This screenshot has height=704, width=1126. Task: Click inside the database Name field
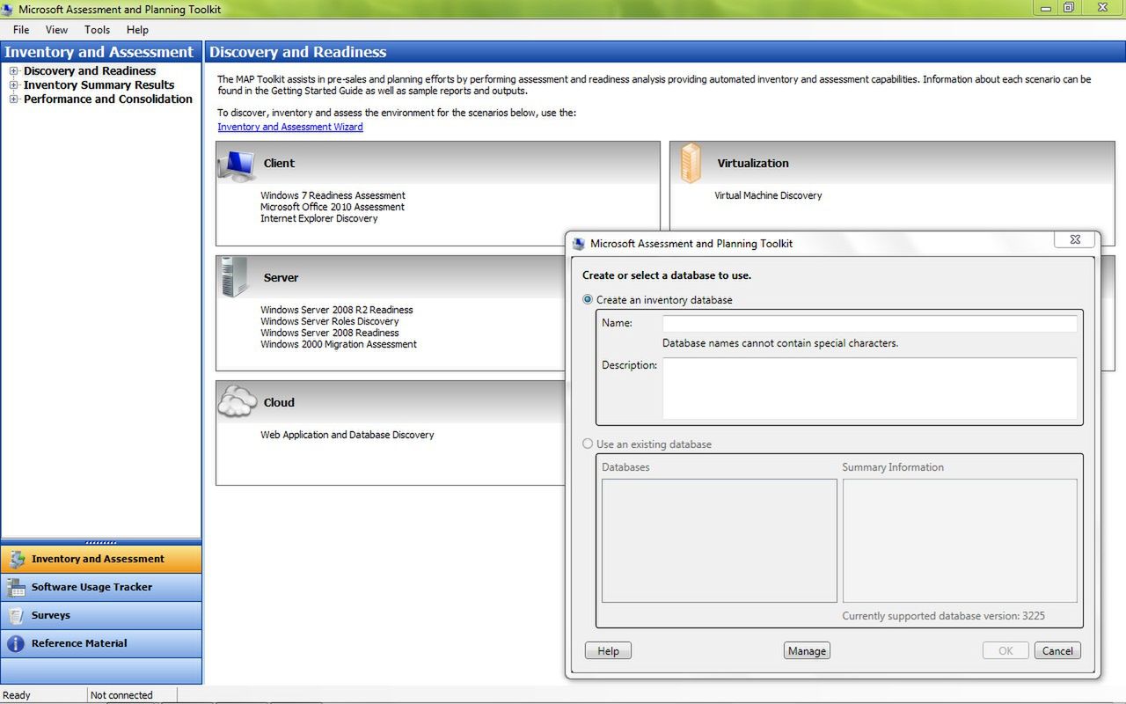tap(869, 323)
